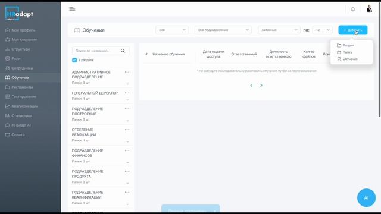Image resolution: width=381 pixels, height=214 pixels.
Task: Click the book icon beside Обучение title
Action: [x=77, y=30]
